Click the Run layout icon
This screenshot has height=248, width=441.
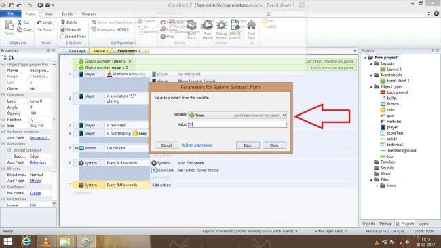coord(208,25)
